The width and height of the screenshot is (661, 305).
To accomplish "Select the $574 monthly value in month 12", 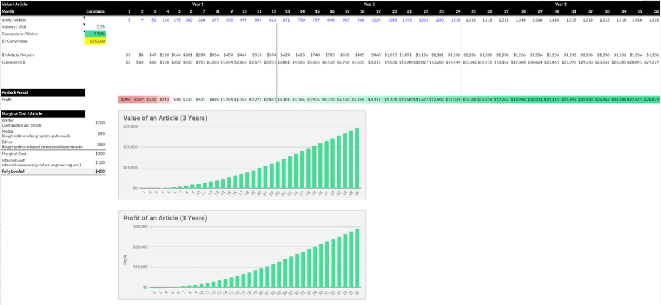I will pyautogui.click(x=272, y=55).
